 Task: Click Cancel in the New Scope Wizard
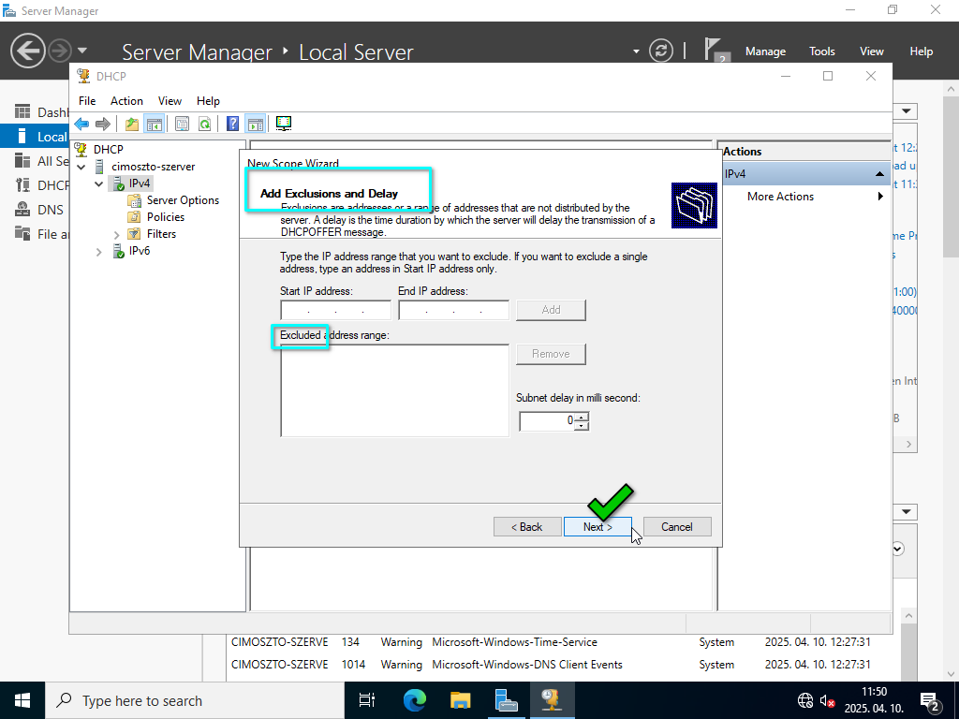click(x=676, y=527)
